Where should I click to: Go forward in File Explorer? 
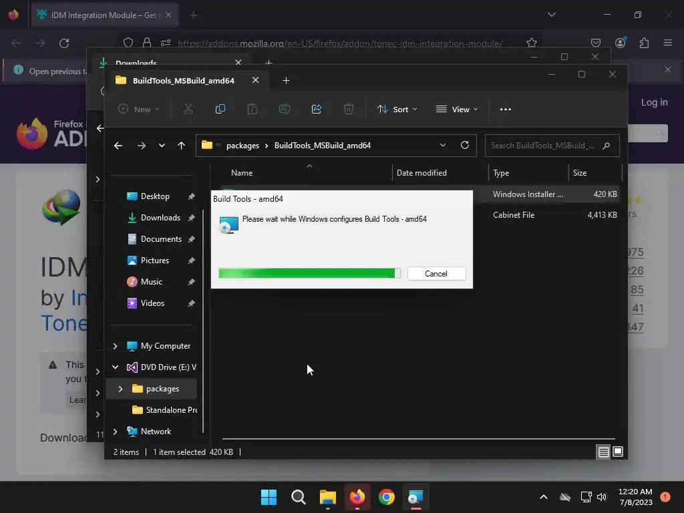(x=142, y=146)
